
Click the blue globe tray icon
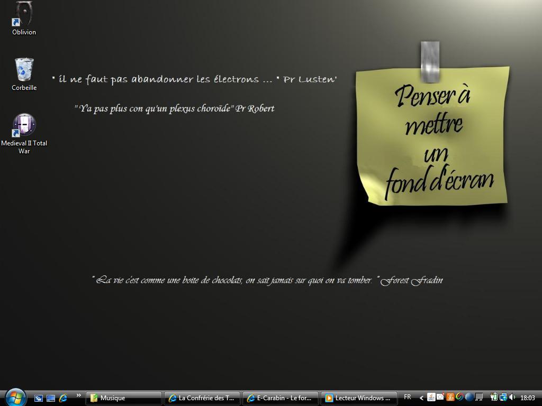(x=469, y=397)
